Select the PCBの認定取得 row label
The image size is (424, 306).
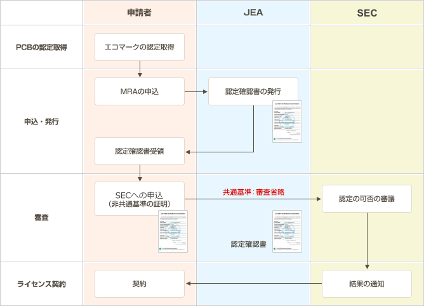coord(41,48)
